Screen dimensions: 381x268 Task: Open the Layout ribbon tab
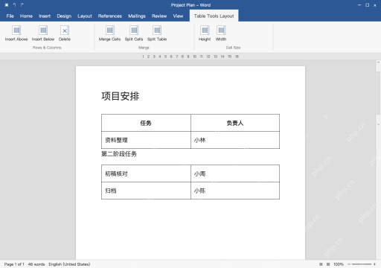tap(85, 16)
